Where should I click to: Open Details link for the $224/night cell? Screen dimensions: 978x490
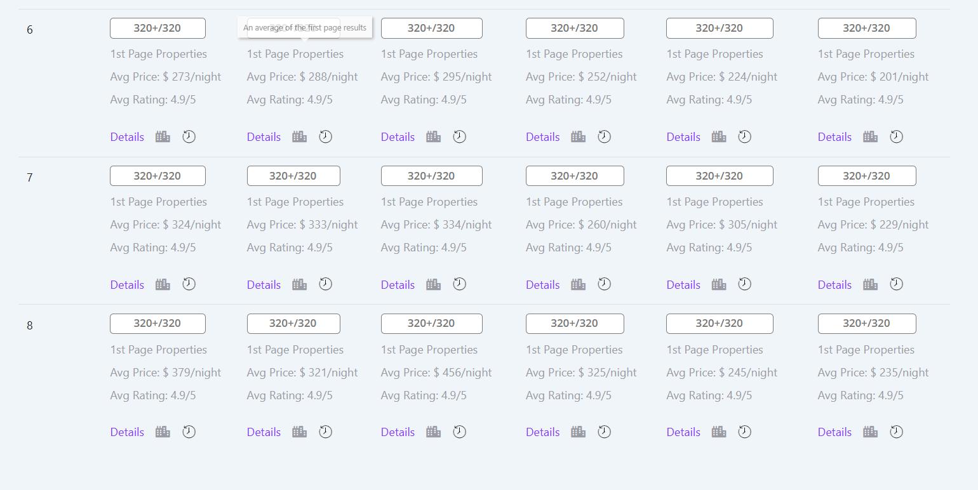683,137
